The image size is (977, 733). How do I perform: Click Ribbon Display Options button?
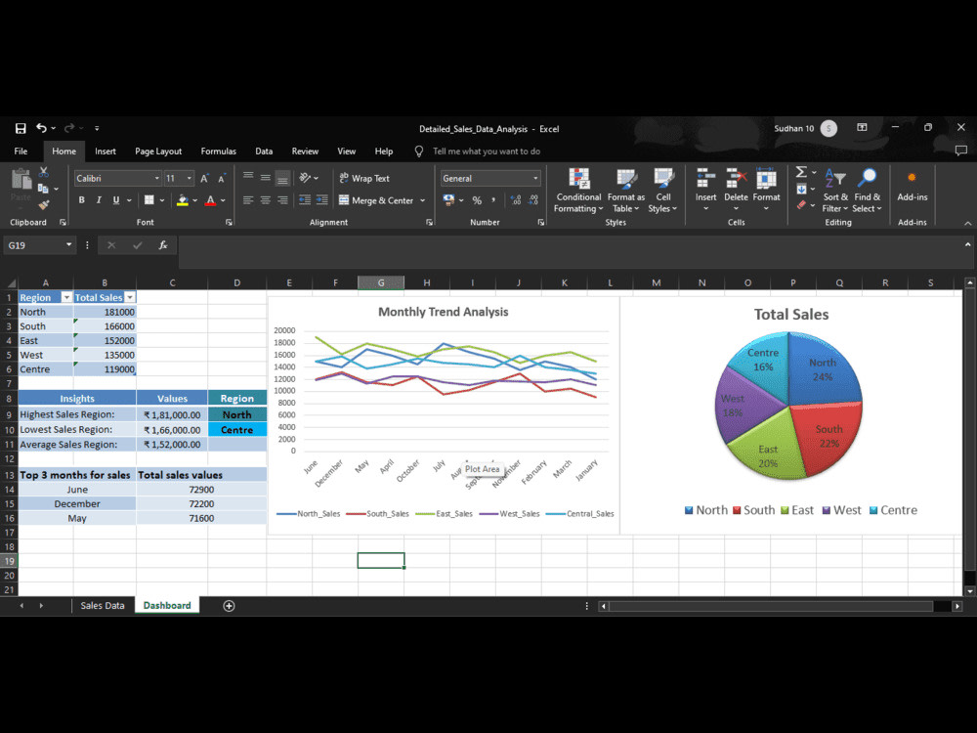[862, 128]
